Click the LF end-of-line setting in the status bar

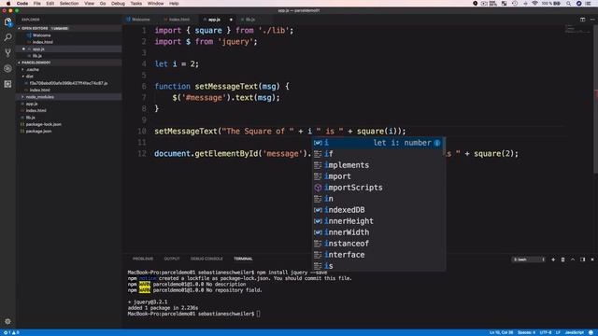click(558, 332)
